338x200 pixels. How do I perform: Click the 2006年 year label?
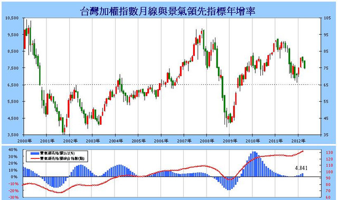point(161,141)
